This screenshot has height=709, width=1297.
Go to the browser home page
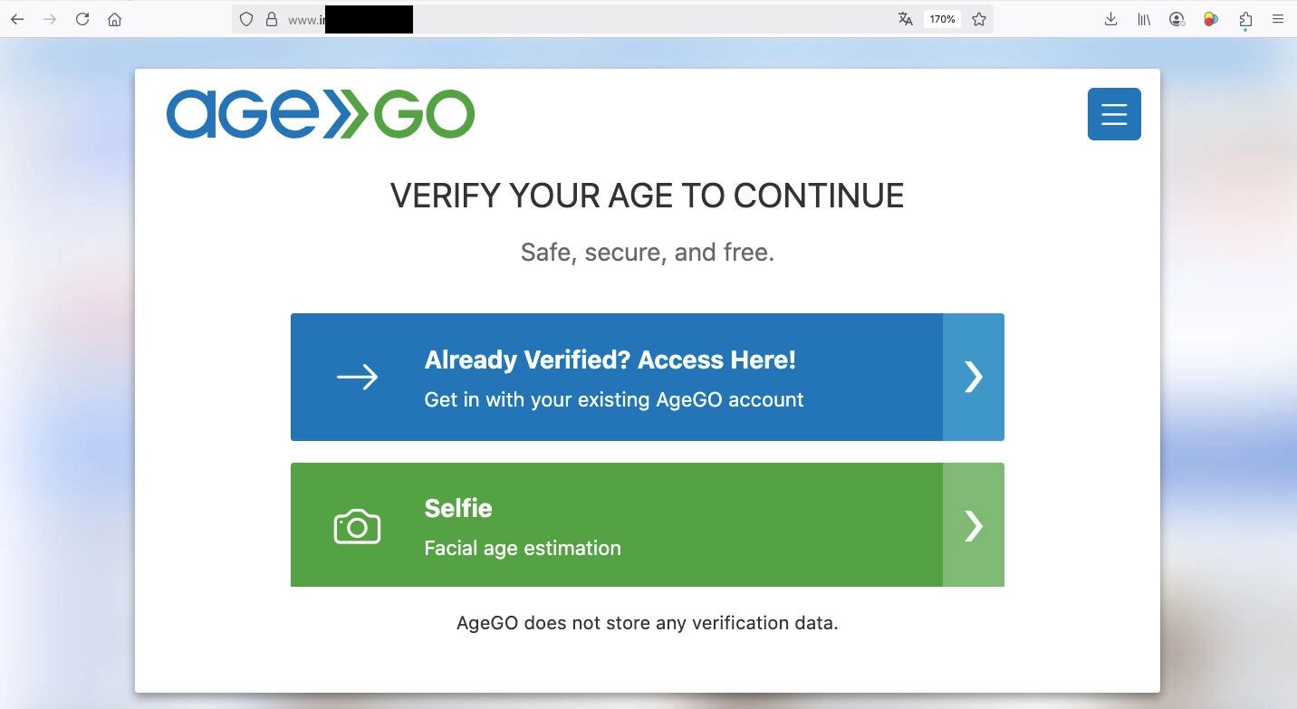coord(114,19)
